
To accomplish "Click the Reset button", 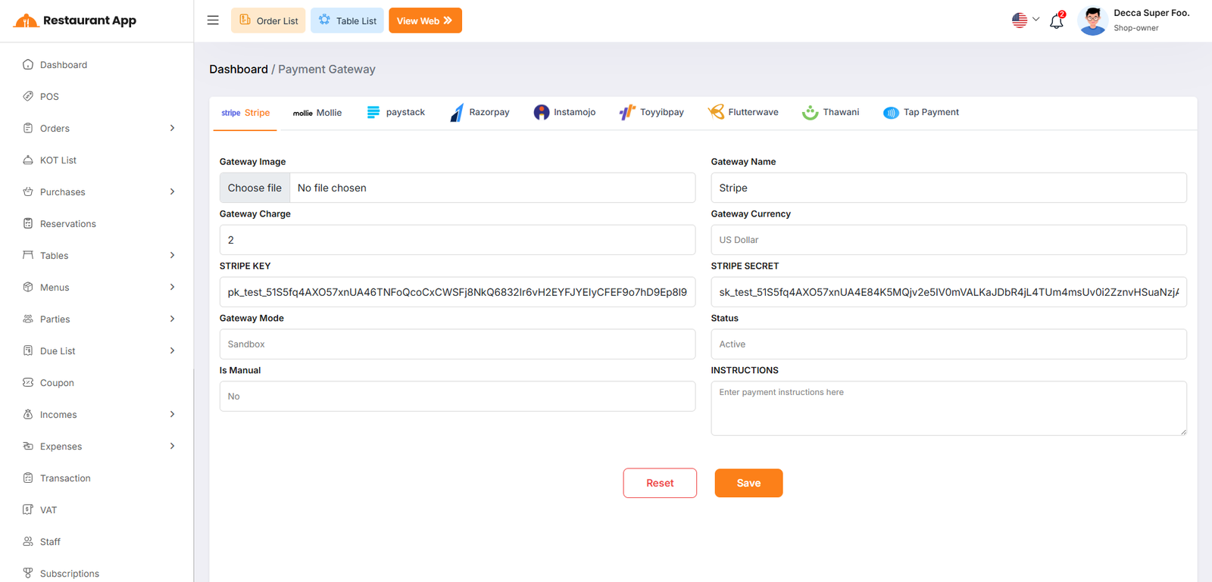I will click(x=659, y=483).
